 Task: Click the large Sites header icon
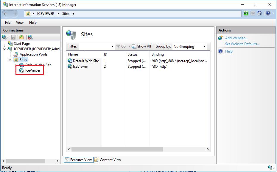click(x=71, y=34)
